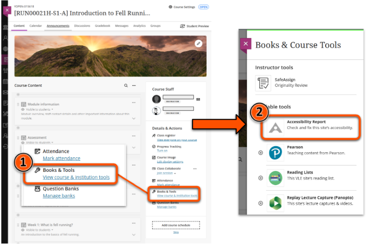The width and height of the screenshot is (366, 245).
Task: Switch to the Announcements tab
Action: (x=58, y=26)
